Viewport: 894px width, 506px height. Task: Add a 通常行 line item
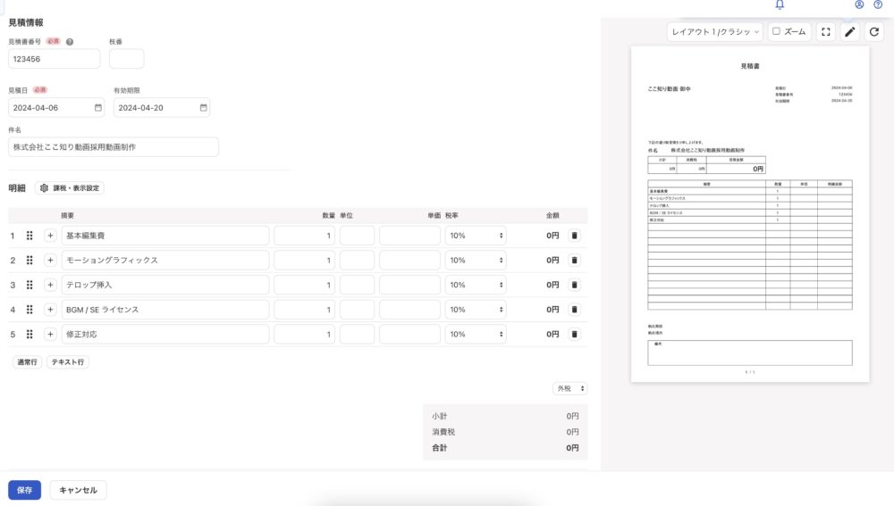pos(26,362)
